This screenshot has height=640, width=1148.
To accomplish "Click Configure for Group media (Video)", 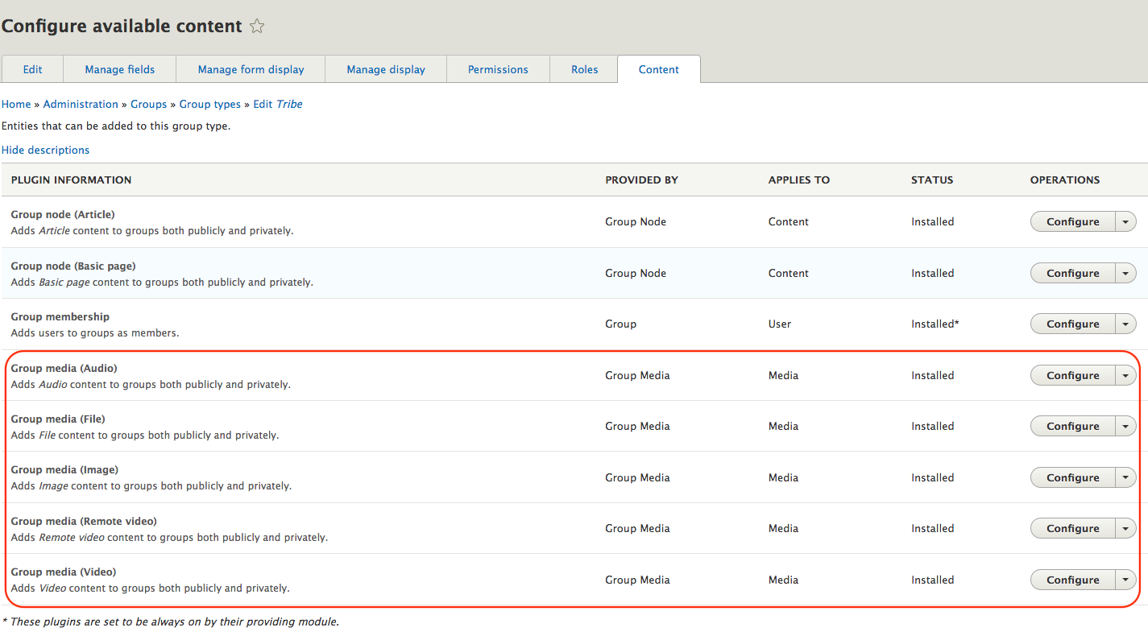I will (1073, 580).
